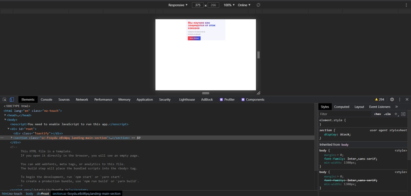Open the Components extension tab
This screenshot has height=196, width=411.
coord(253,100)
